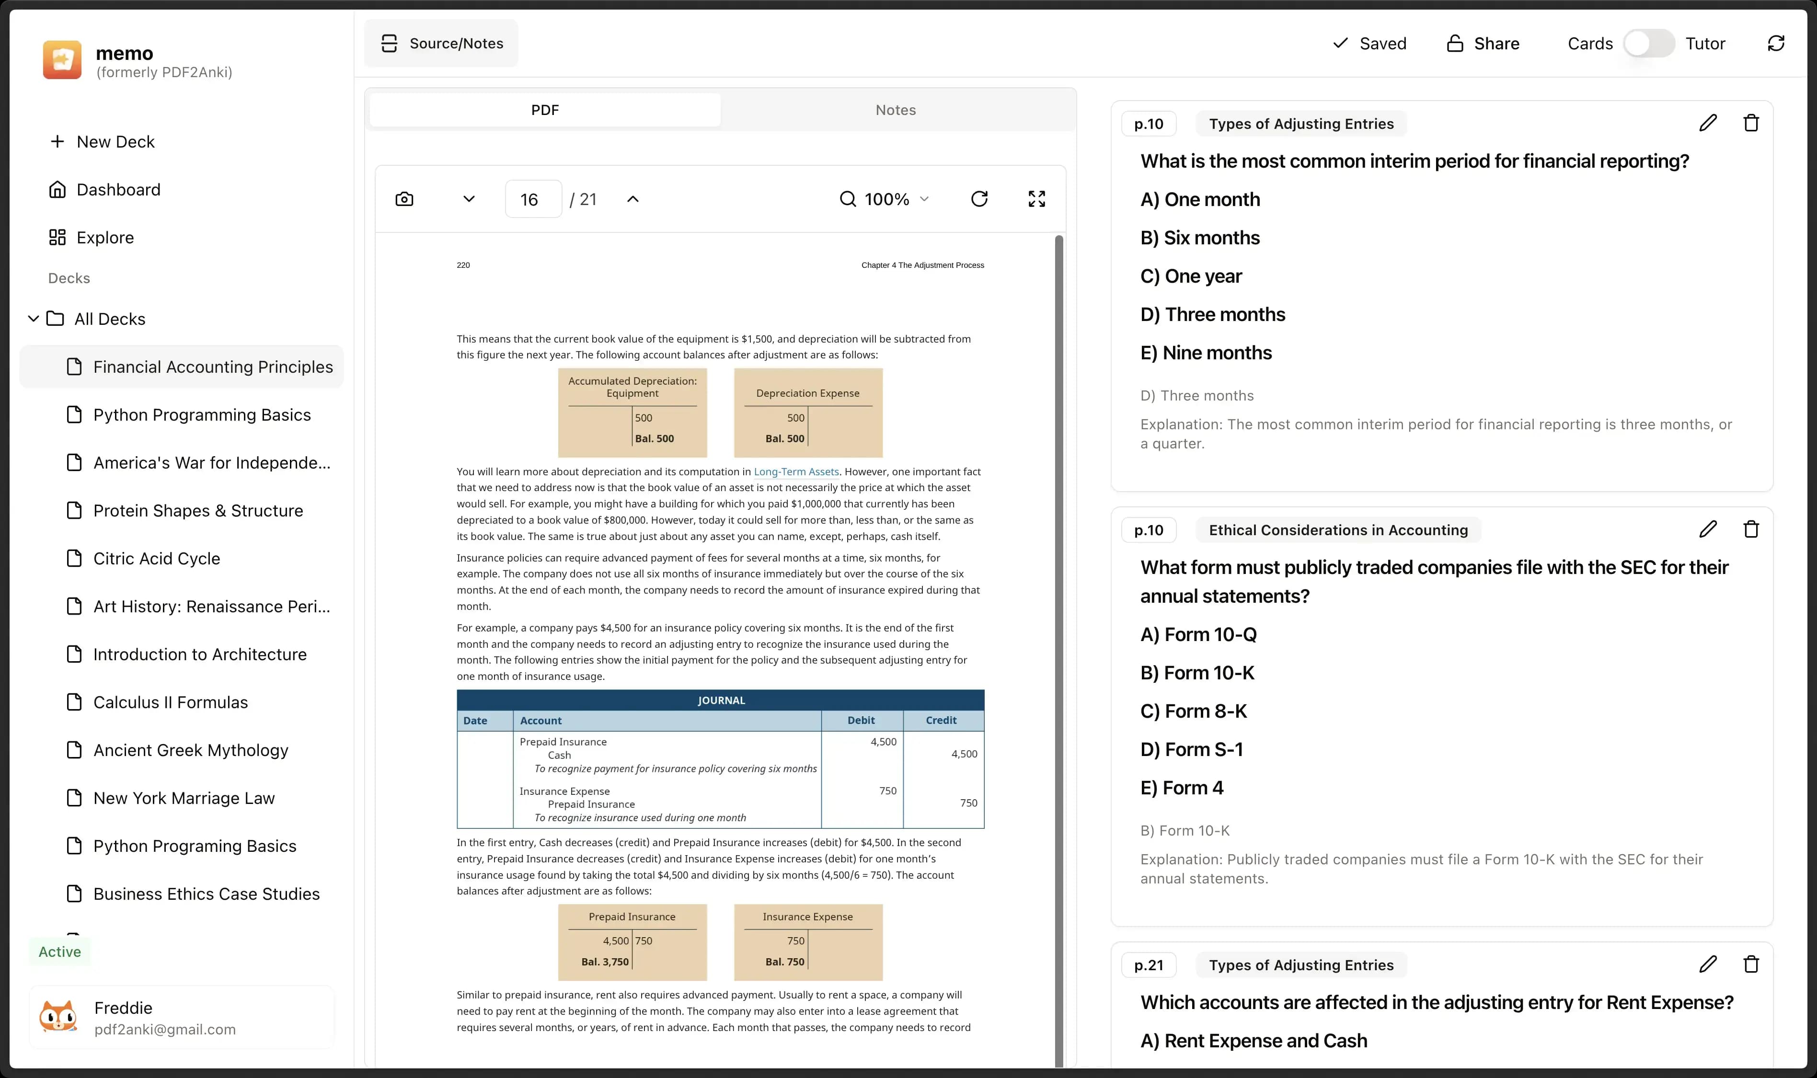
Task: Click the camera snapshot icon in PDF toolbar
Action: click(x=405, y=199)
